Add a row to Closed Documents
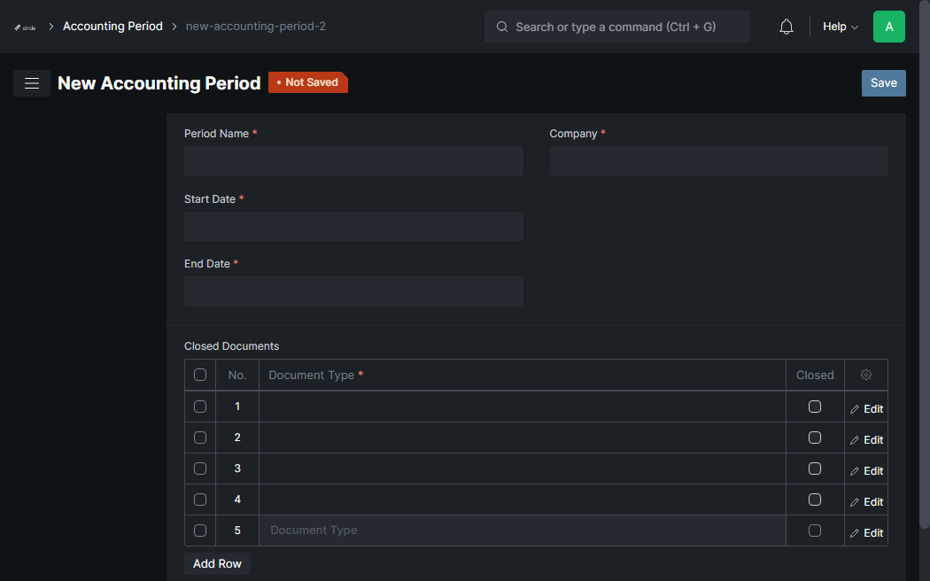This screenshot has height=581, width=930. pos(217,564)
